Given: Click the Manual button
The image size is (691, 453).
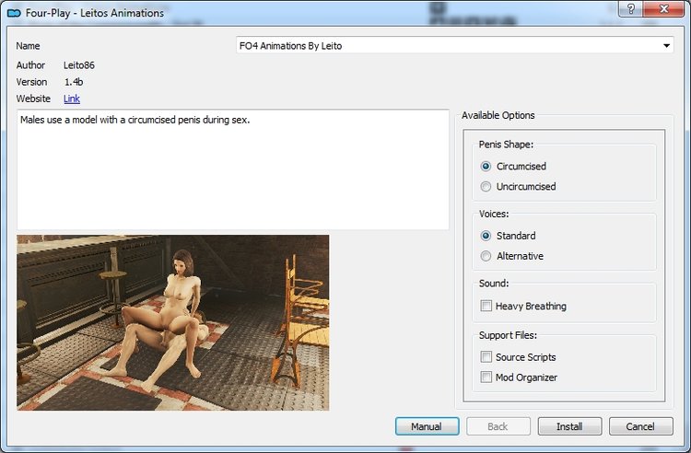Looking at the screenshot, I should [427, 426].
